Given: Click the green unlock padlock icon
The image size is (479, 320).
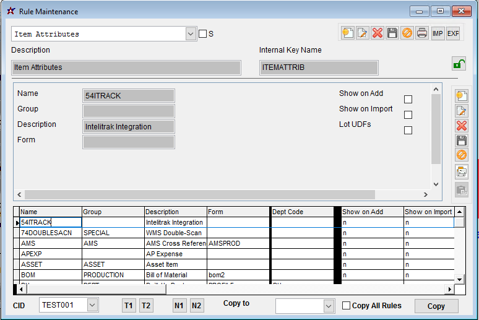Looking at the screenshot, I should [x=458, y=64].
